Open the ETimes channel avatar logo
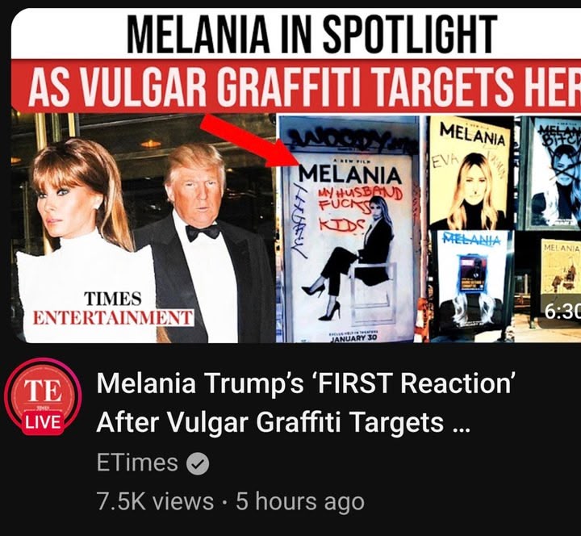Viewport: 581px width, 536px height. 43,396
